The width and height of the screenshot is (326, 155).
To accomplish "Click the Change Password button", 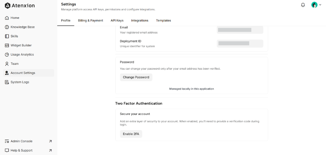I will [x=136, y=77].
